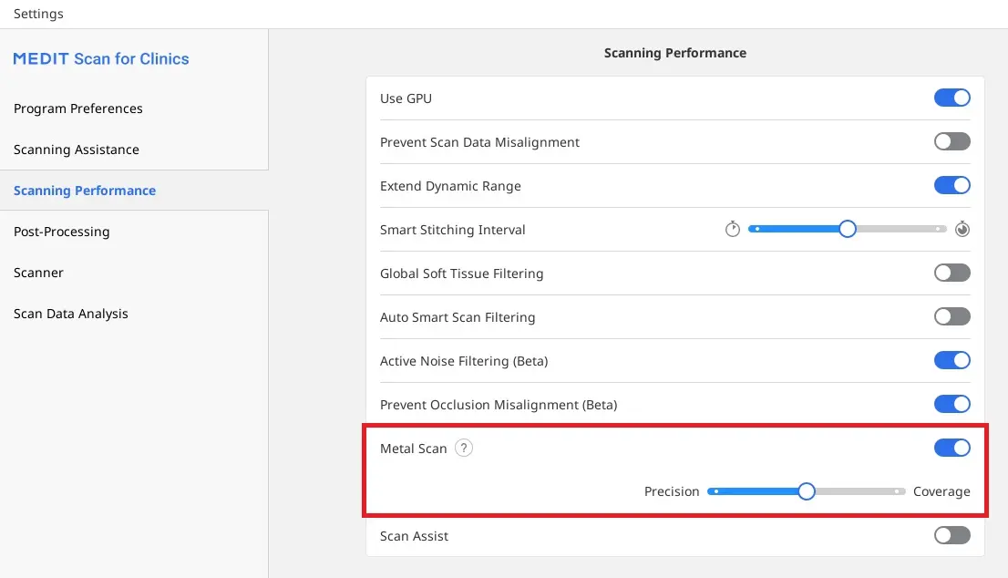Viewport: 1008px width, 578px height.
Task: Select Scanning Performance in the sidebar
Action: (x=85, y=191)
